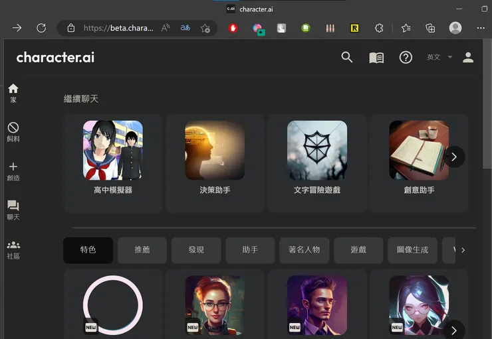Select the 推薦 tab

[x=142, y=250]
